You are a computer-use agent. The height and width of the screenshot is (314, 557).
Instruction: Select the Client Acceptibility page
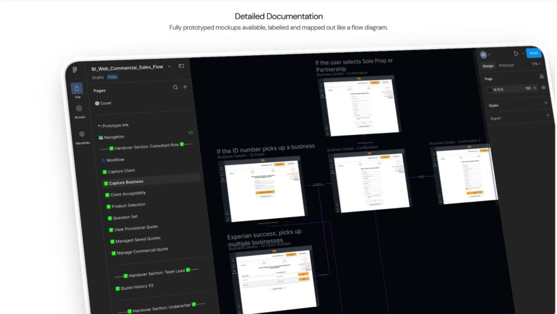click(125, 194)
